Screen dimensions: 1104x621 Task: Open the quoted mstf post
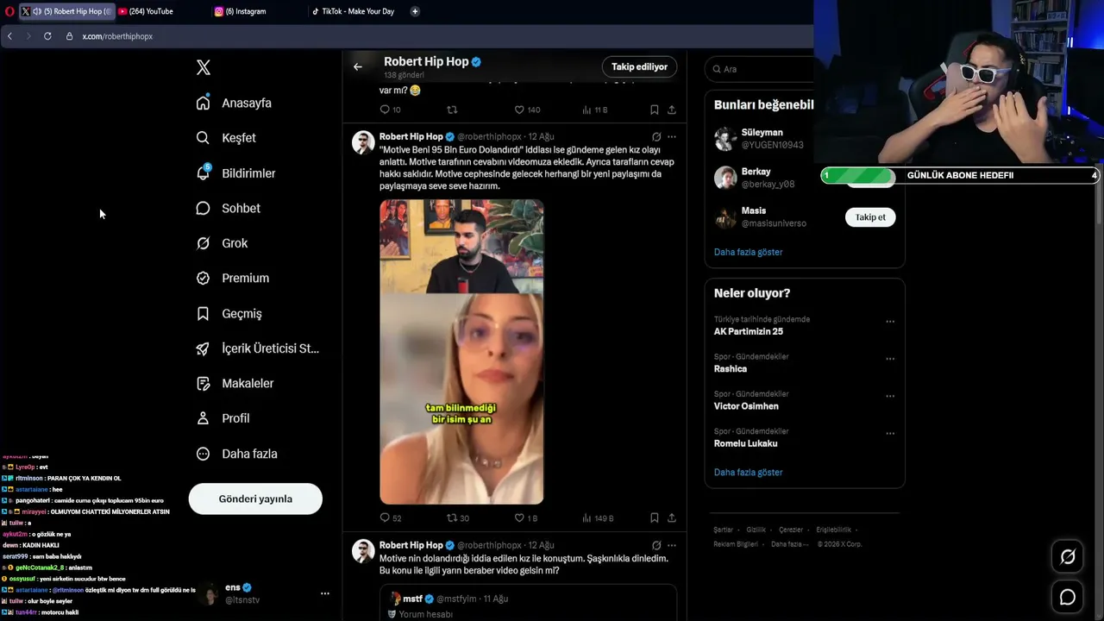click(528, 602)
